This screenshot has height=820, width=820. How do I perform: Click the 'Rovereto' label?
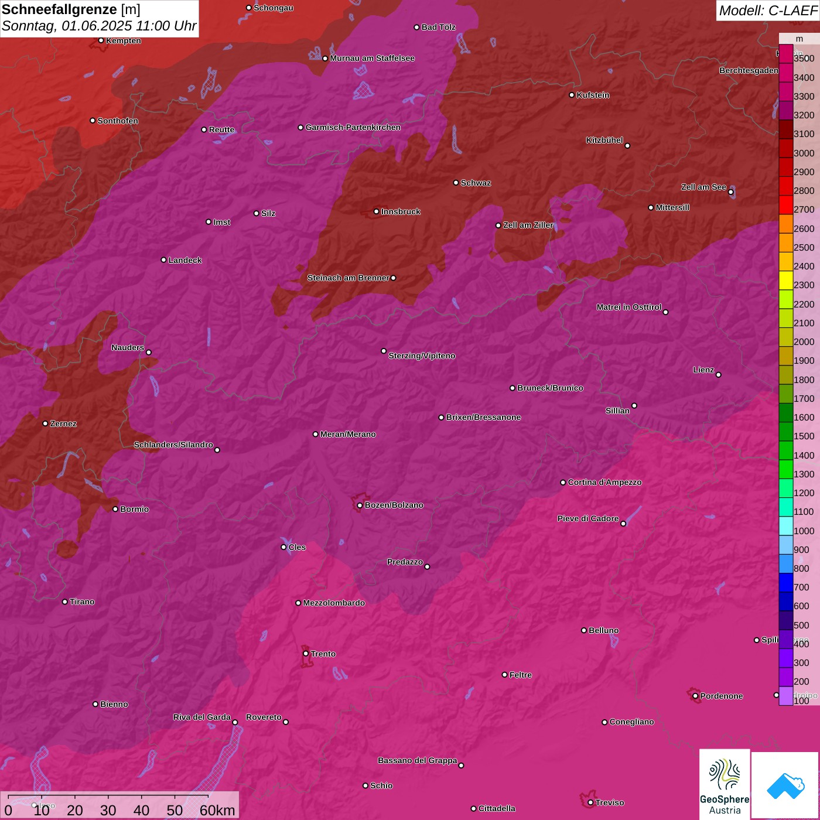(x=264, y=717)
